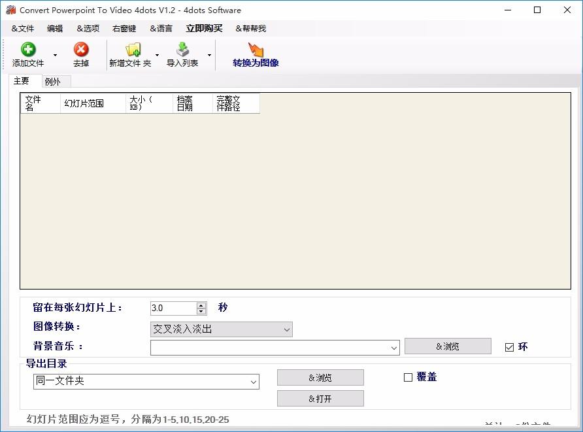Click &浏览 button beside background music
The image size is (583, 432).
448,346
